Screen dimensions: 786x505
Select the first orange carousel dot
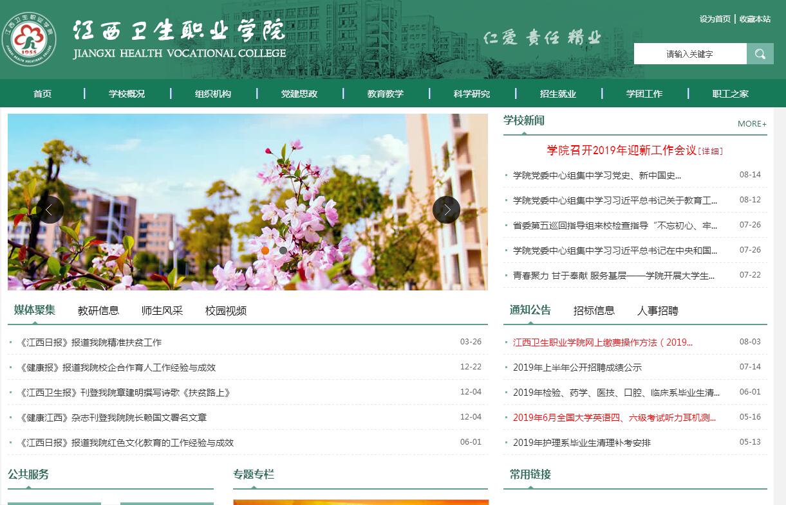pyautogui.click(x=265, y=251)
